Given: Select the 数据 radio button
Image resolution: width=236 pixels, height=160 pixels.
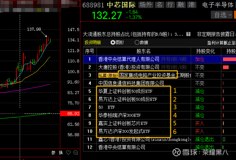Looking at the screenshot, I should pos(137,43).
